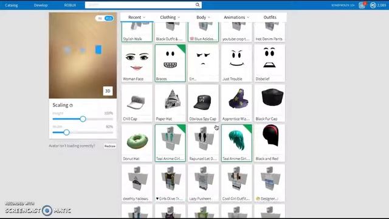The height and width of the screenshot is (219, 389).
Task: Choose the youtube crop t... item
Action: coord(236,32)
